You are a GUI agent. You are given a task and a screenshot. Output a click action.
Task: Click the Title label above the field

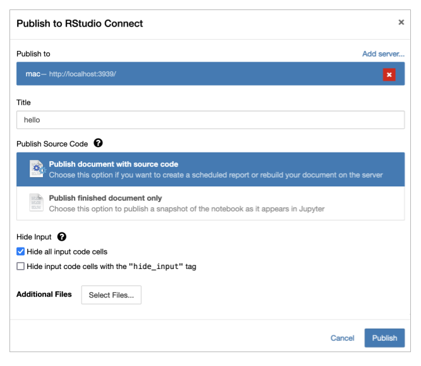click(23, 102)
